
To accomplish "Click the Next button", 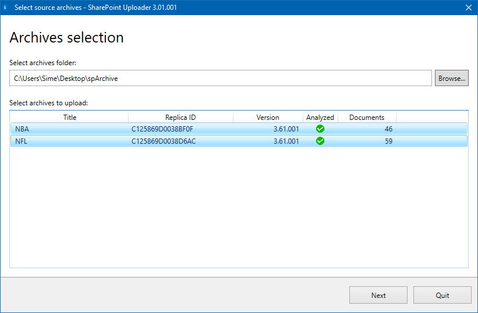I will point(378,295).
